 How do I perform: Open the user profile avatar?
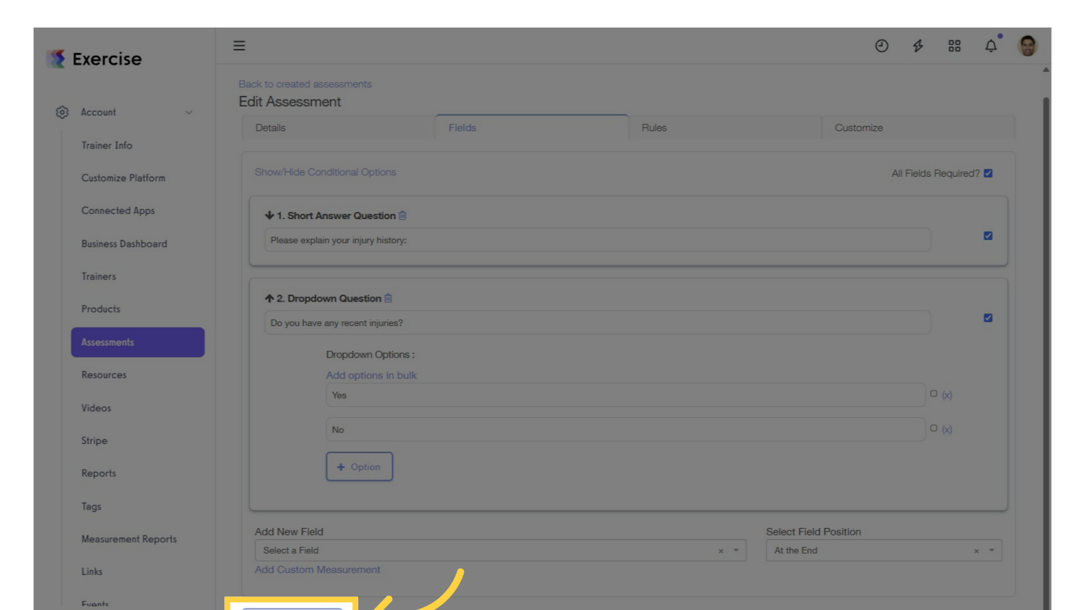tap(1027, 46)
